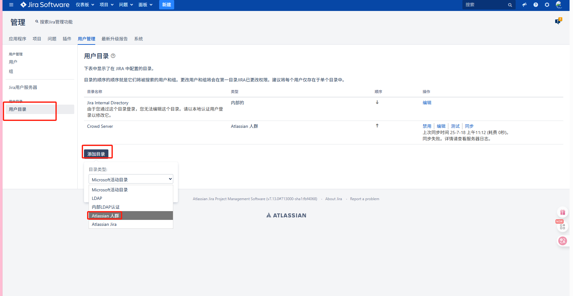Choose 内部LDAP认证 option
This screenshot has height=296, width=573.
coord(131,207)
